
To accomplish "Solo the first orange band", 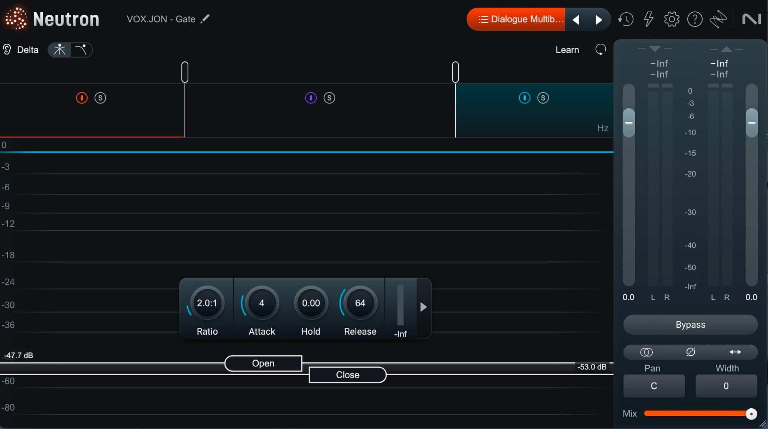I will click(x=100, y=98).
